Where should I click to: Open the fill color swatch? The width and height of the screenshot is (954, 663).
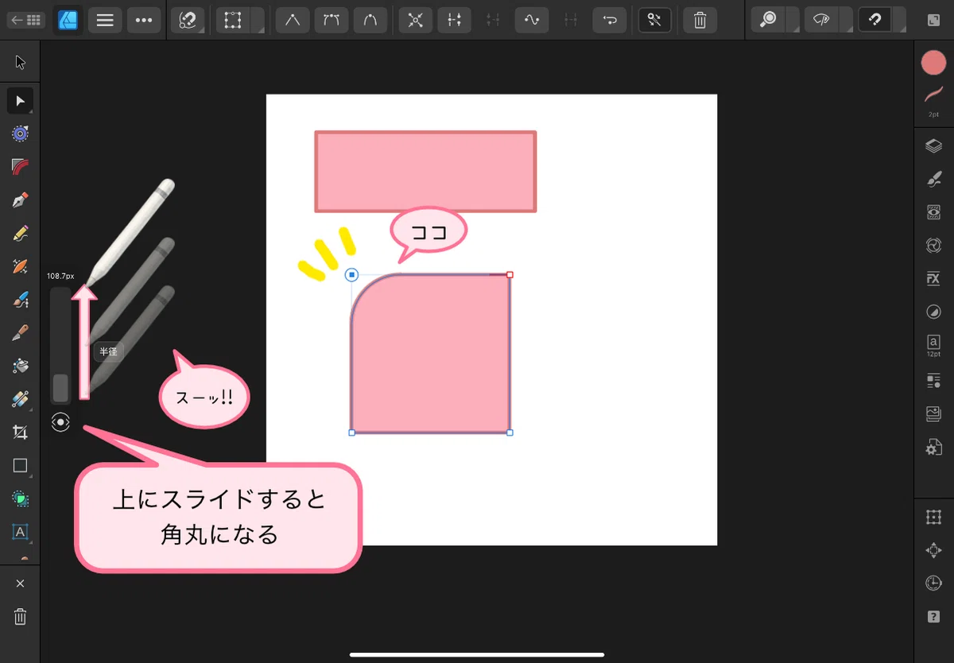(933, 63)
